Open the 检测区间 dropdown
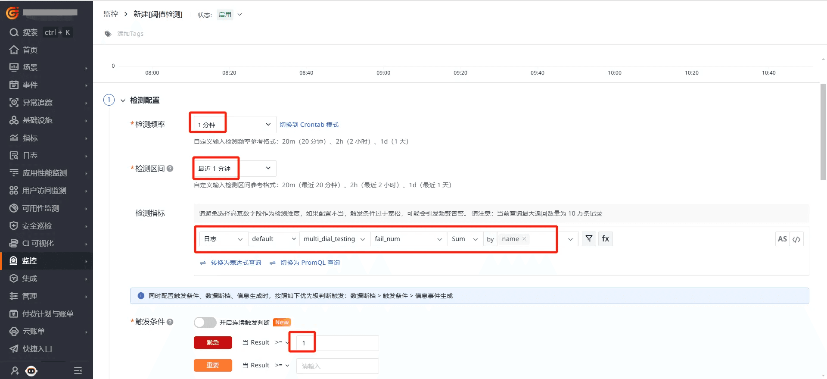 (234, 169)
